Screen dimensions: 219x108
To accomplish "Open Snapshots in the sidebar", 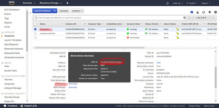I will pos(9,84).
